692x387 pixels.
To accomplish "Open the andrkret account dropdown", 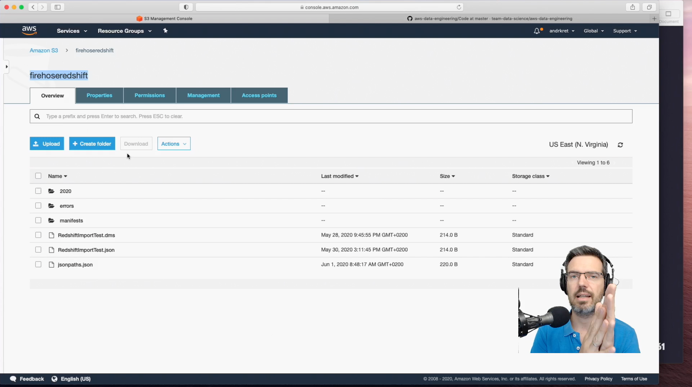I will (x=562, y=31).
